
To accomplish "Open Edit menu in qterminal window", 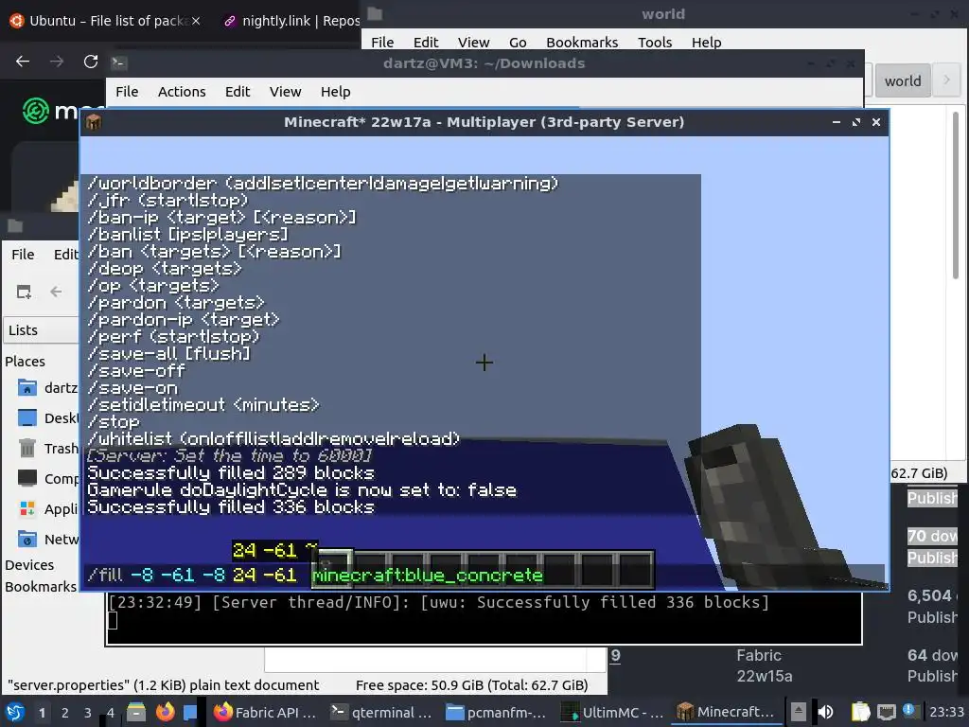I will [238, 92].
